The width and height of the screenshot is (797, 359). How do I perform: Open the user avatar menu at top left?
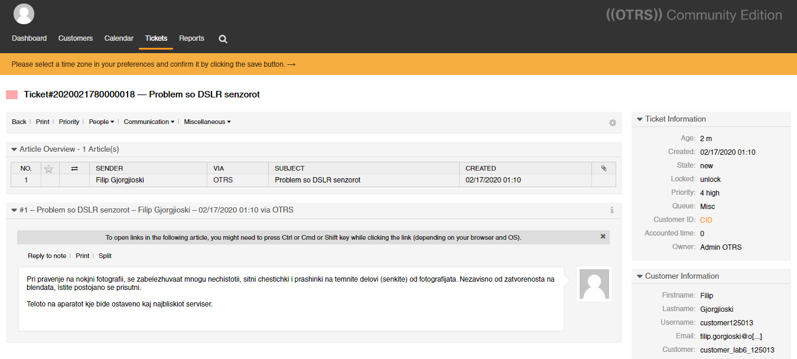(x=24, y=14)
